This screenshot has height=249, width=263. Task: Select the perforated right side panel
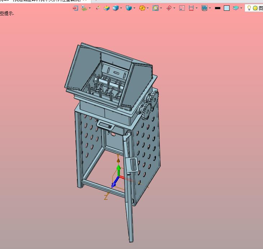click(x=148, y=147)
